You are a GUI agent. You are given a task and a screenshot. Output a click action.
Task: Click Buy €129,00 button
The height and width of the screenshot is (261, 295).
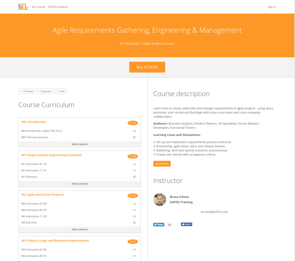click(147, 67)
